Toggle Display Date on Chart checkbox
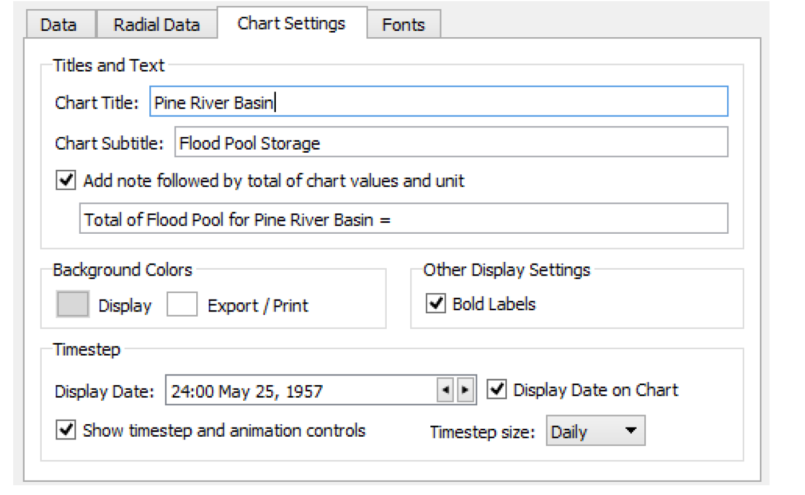Image resolution: width=805 pixels, height=495 pixels. click(x=497, y=389)
